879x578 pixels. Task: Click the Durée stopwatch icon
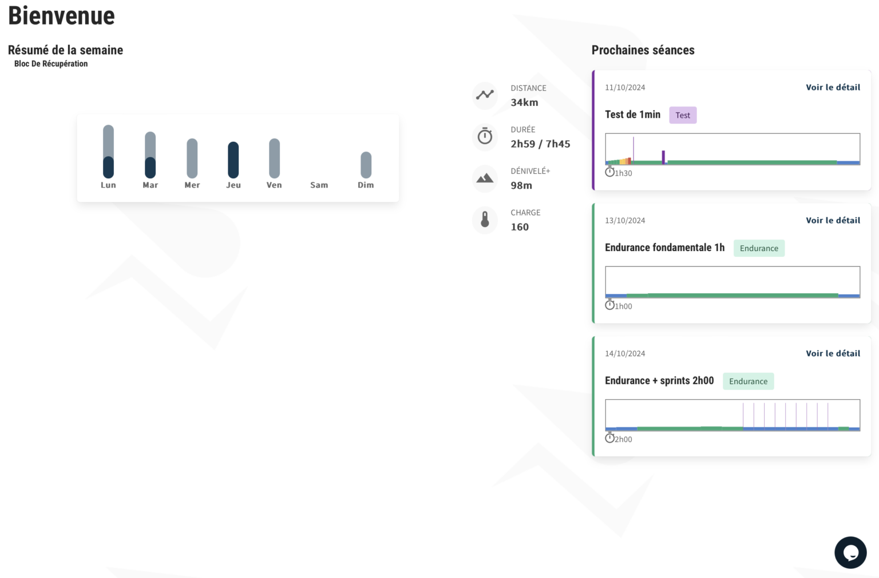tap(485, 137)
